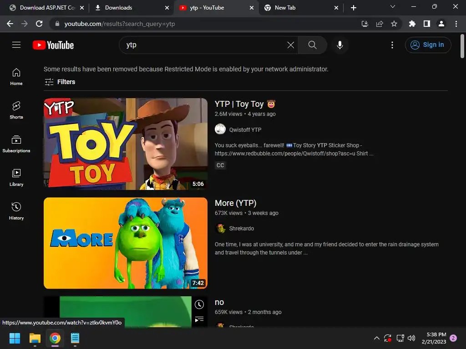
Task: Start voice search with the microphone icon
Action: 339,45
